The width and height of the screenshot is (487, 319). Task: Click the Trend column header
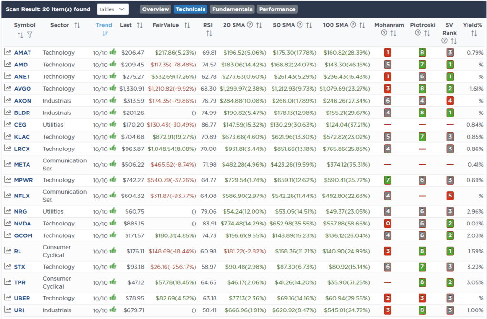click(x=104, y=25)
